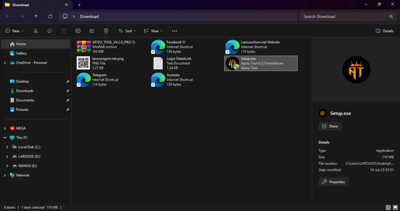Close the Download tab
Screen dimensions: 400x211
coord(66,5)
